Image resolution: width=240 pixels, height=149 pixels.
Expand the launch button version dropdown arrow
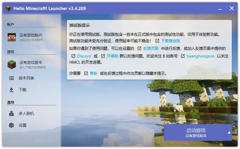tap(229, 132)
